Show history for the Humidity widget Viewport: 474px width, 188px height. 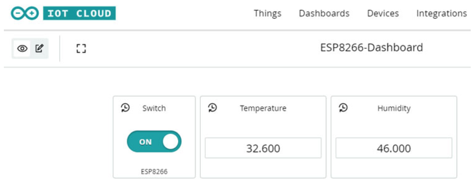343,108
